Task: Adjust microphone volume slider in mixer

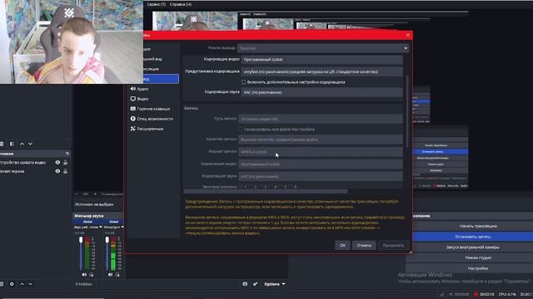Action: 107,253
